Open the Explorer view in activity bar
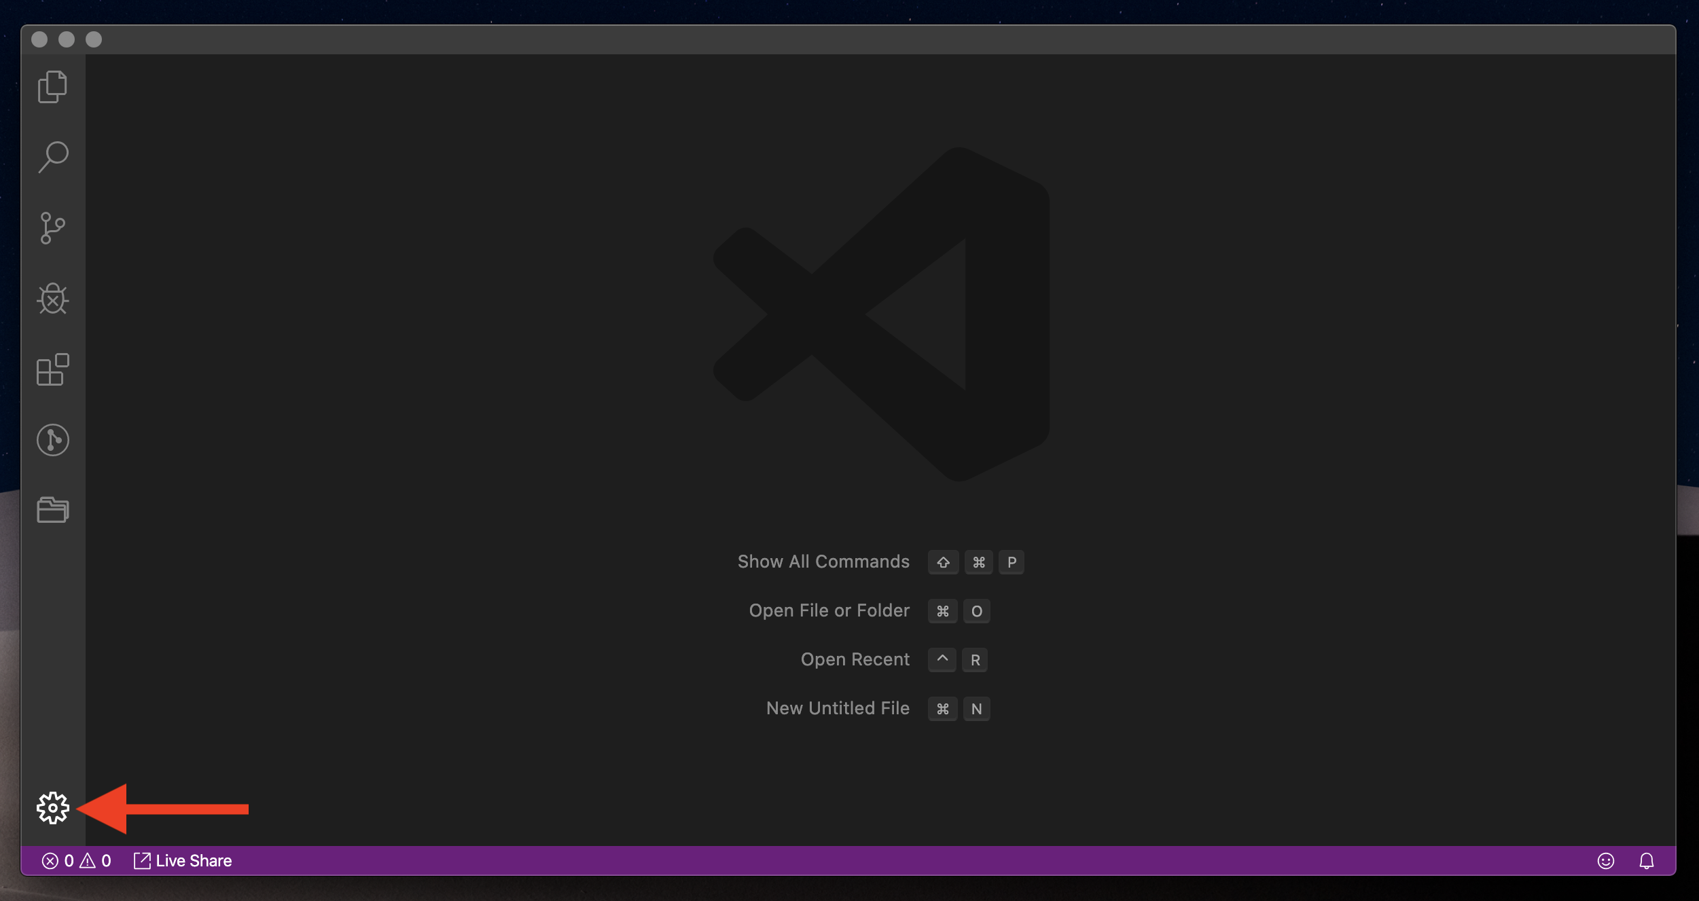The width and height of the screenshot is (1699, 901). click(x=52, y=87)
